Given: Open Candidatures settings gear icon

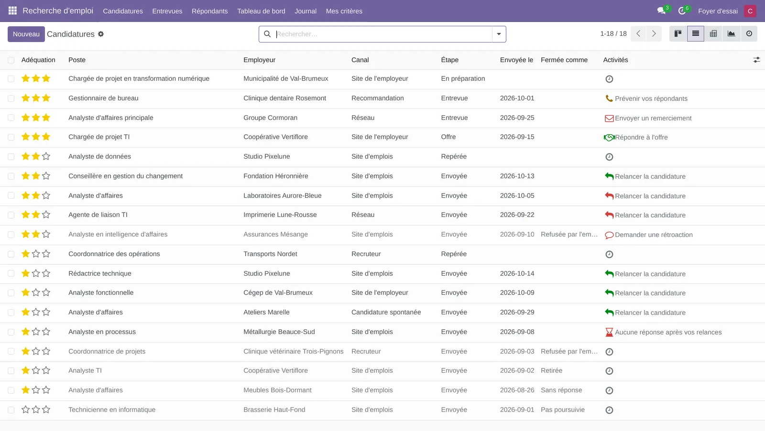Looking at the screenshot, I should [x=101, y=34].
